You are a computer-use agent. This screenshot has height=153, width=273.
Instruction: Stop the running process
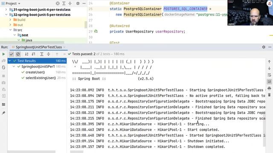point(3,76)
